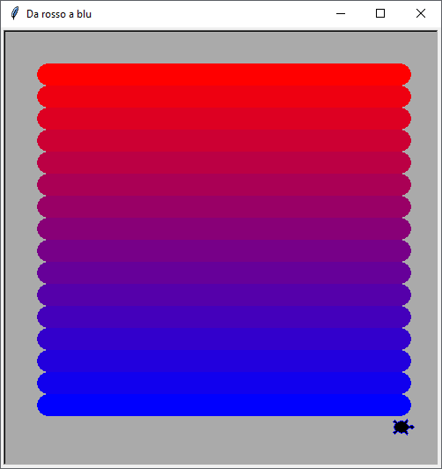Click the topmost pure red stripe
This screenshot has width=442, height=469.
pos(224,74)
